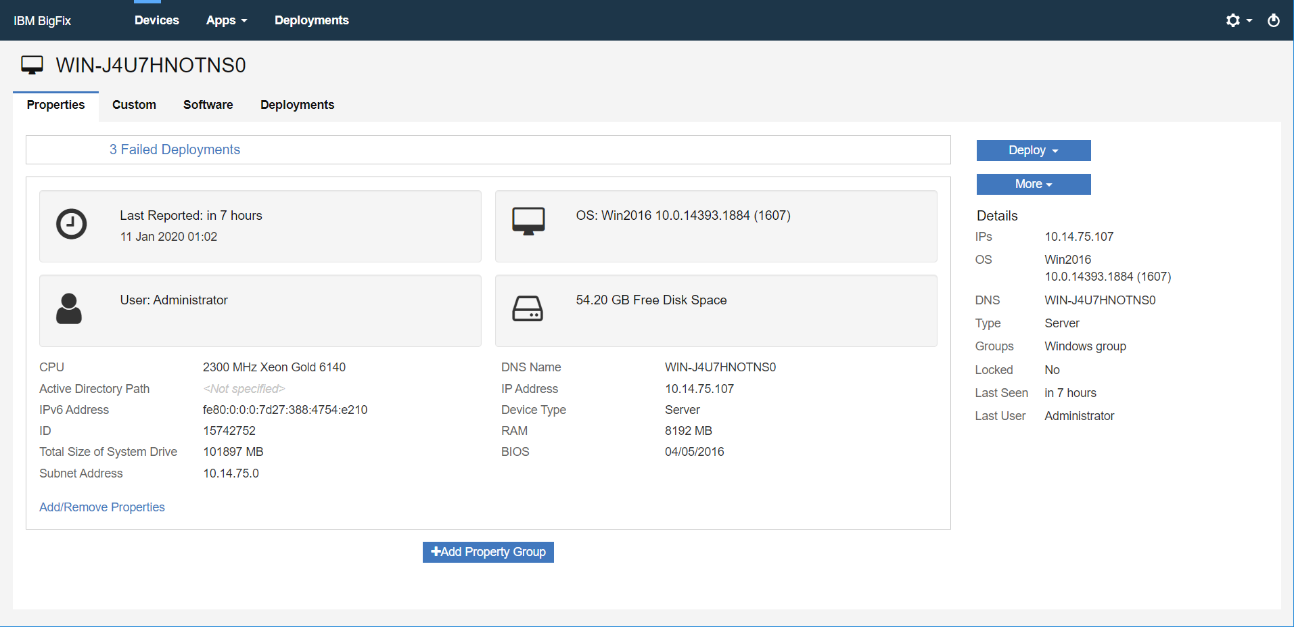Click the Active Directory Path label

click(x=95, y=389)
